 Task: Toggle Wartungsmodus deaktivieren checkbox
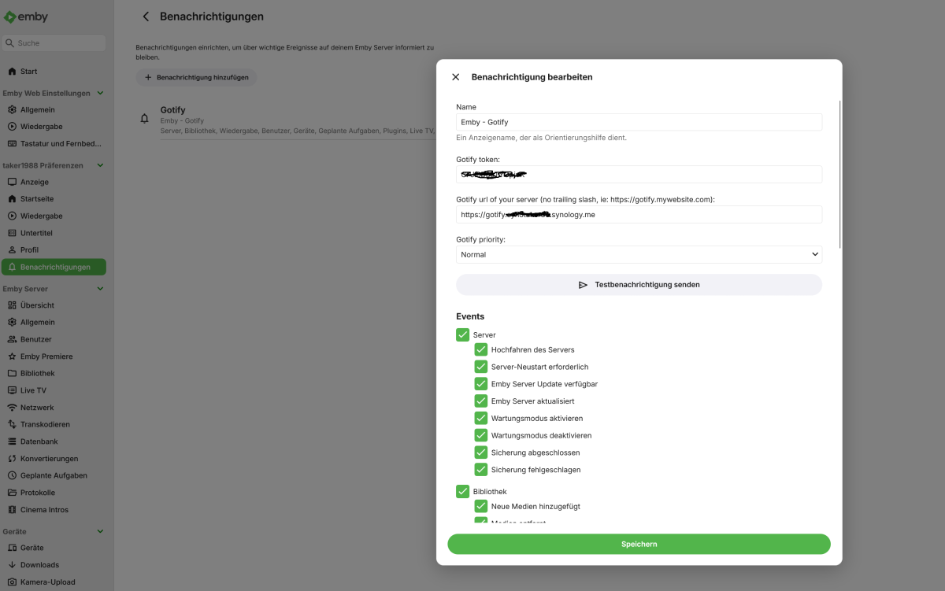point(480,435)
